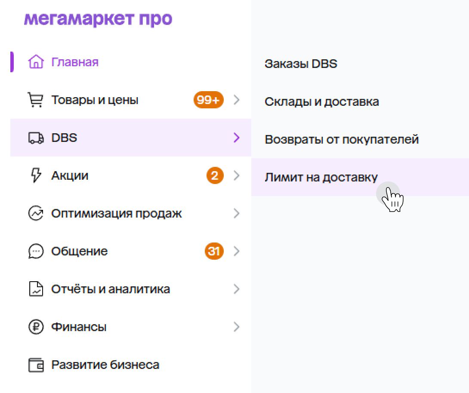Collapse the DBS submenu chevron

click(236, 138)
